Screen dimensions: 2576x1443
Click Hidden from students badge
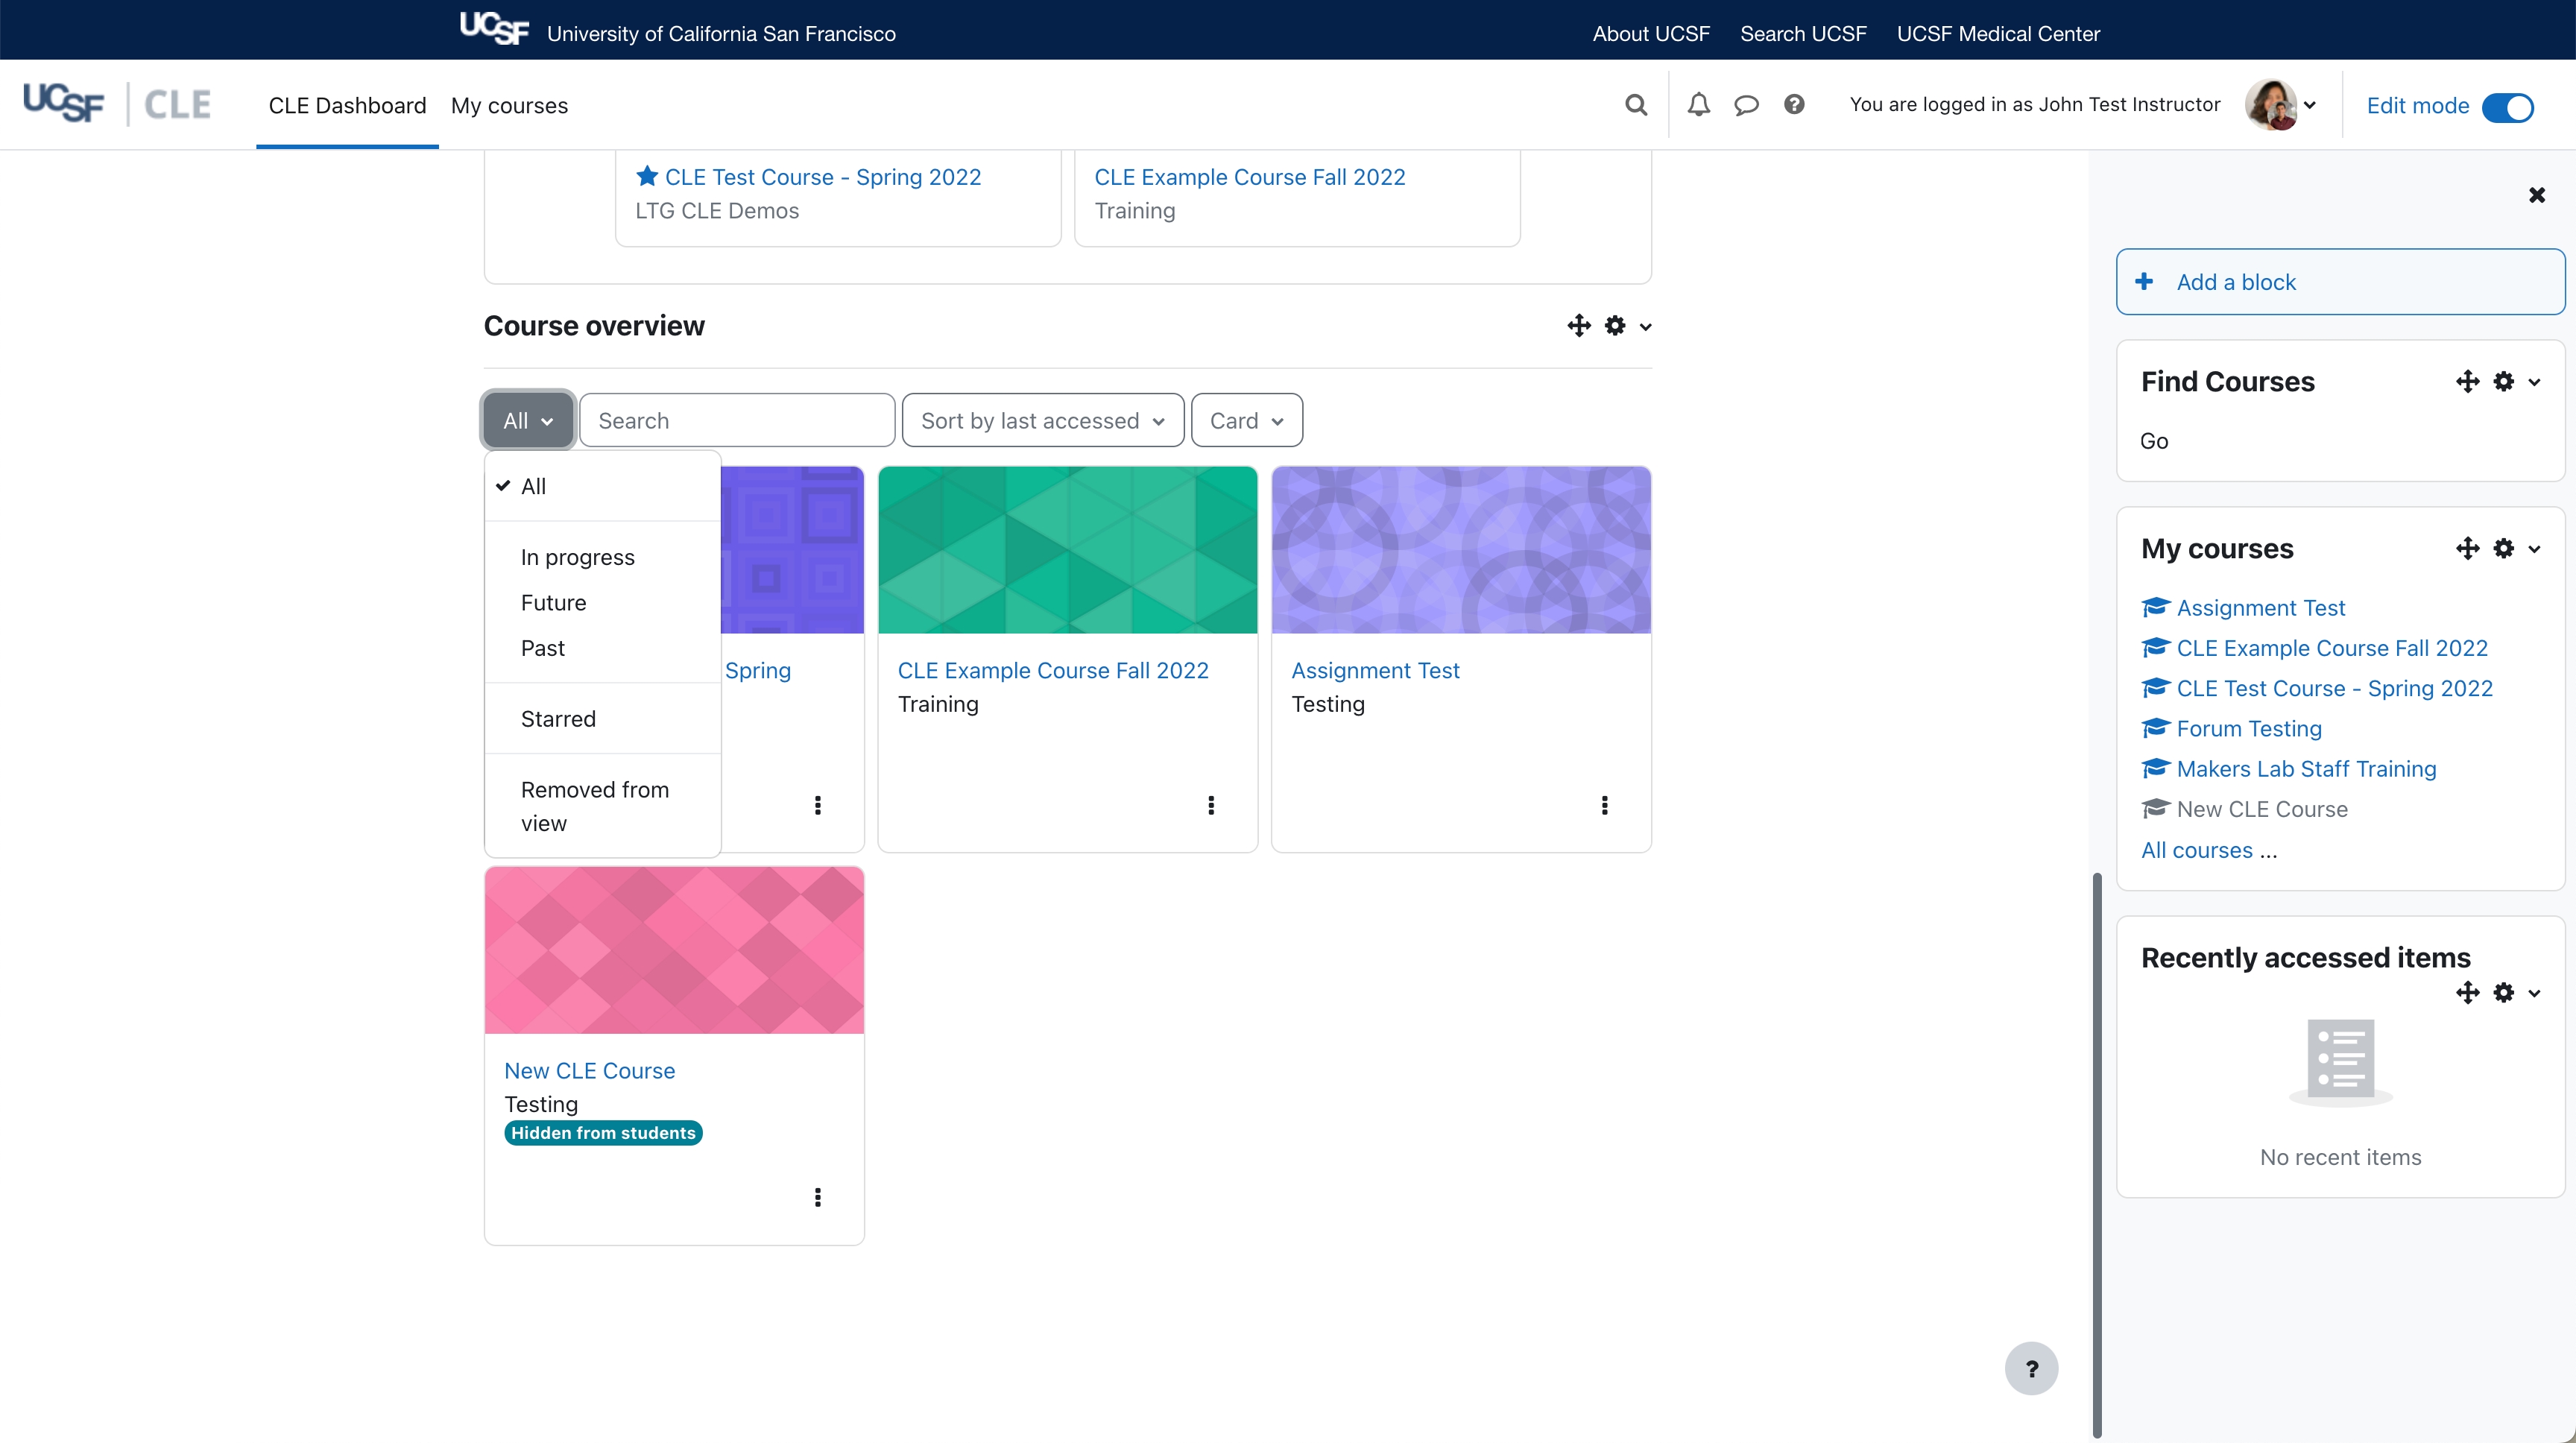tap(603, 1133)
